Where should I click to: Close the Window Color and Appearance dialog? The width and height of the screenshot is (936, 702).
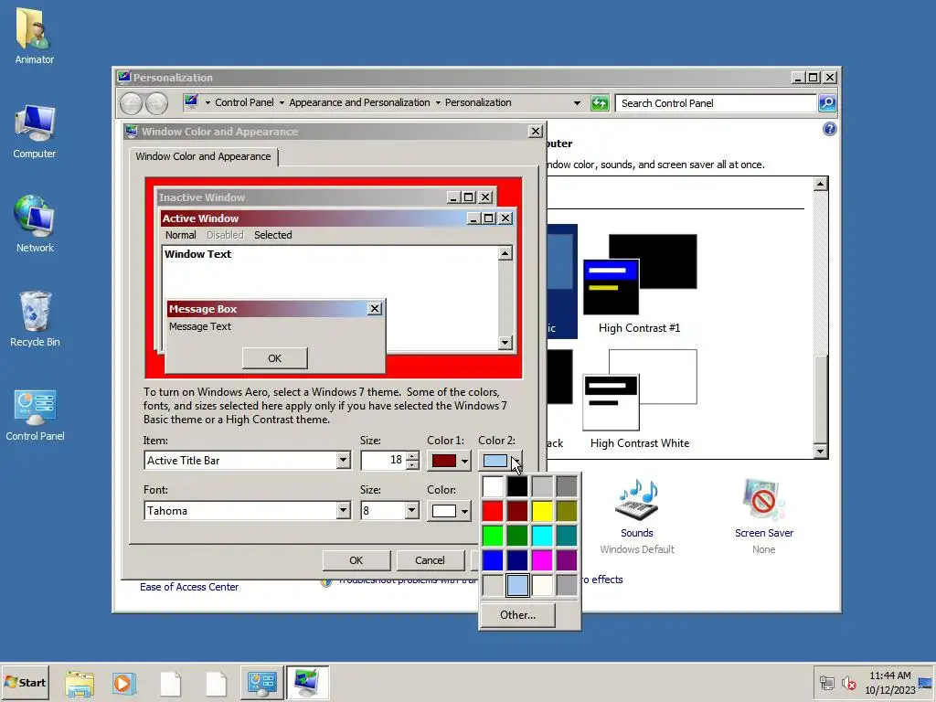[536, 132]
